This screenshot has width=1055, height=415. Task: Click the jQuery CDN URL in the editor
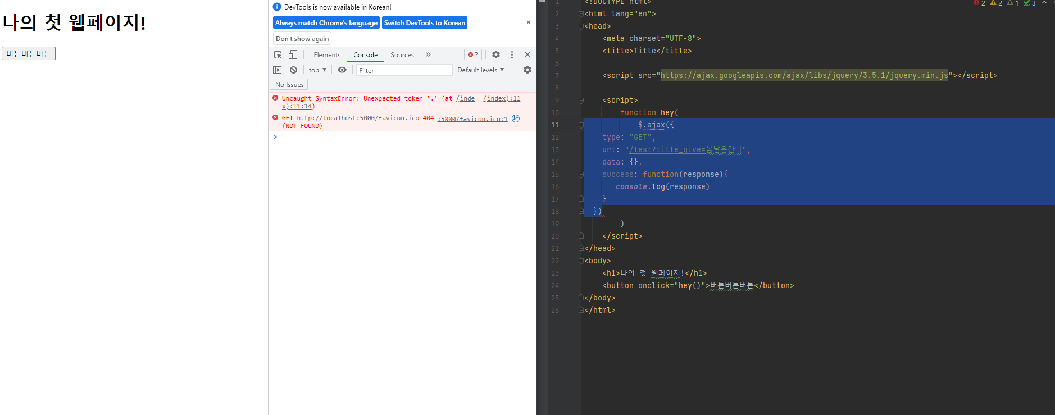click(x=804, y=75)
